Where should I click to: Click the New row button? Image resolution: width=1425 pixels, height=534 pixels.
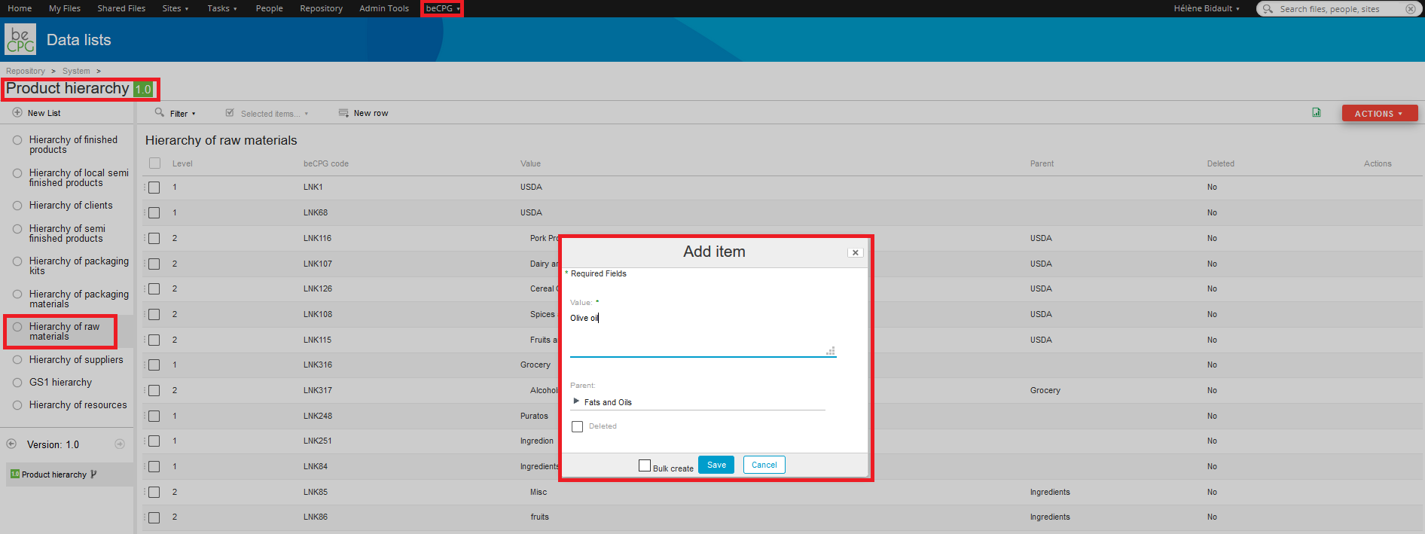pyautogui.click(x=364, y=114)
